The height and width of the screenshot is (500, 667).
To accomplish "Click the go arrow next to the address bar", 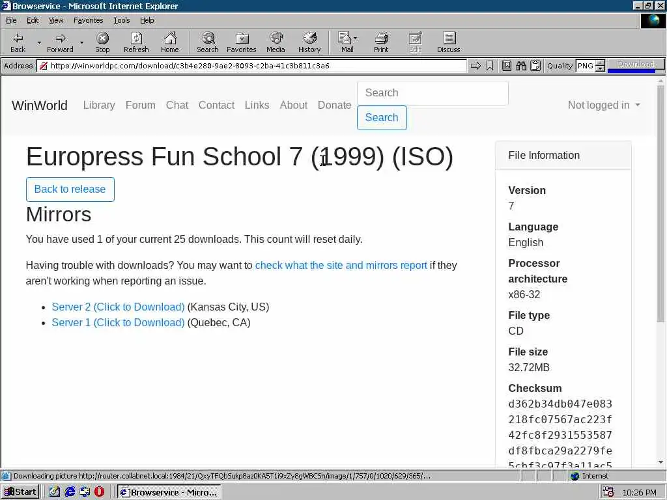I will tap(476, 66).
